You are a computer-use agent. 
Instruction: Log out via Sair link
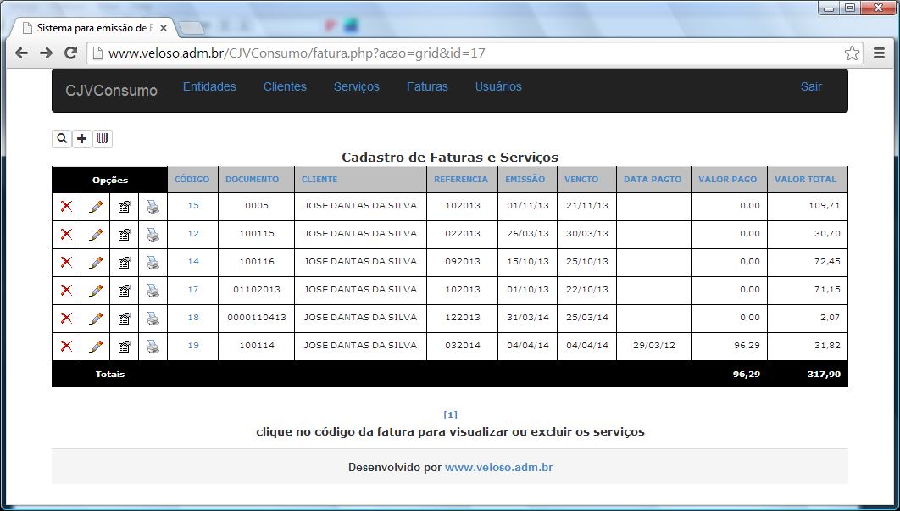pos(811,86)
